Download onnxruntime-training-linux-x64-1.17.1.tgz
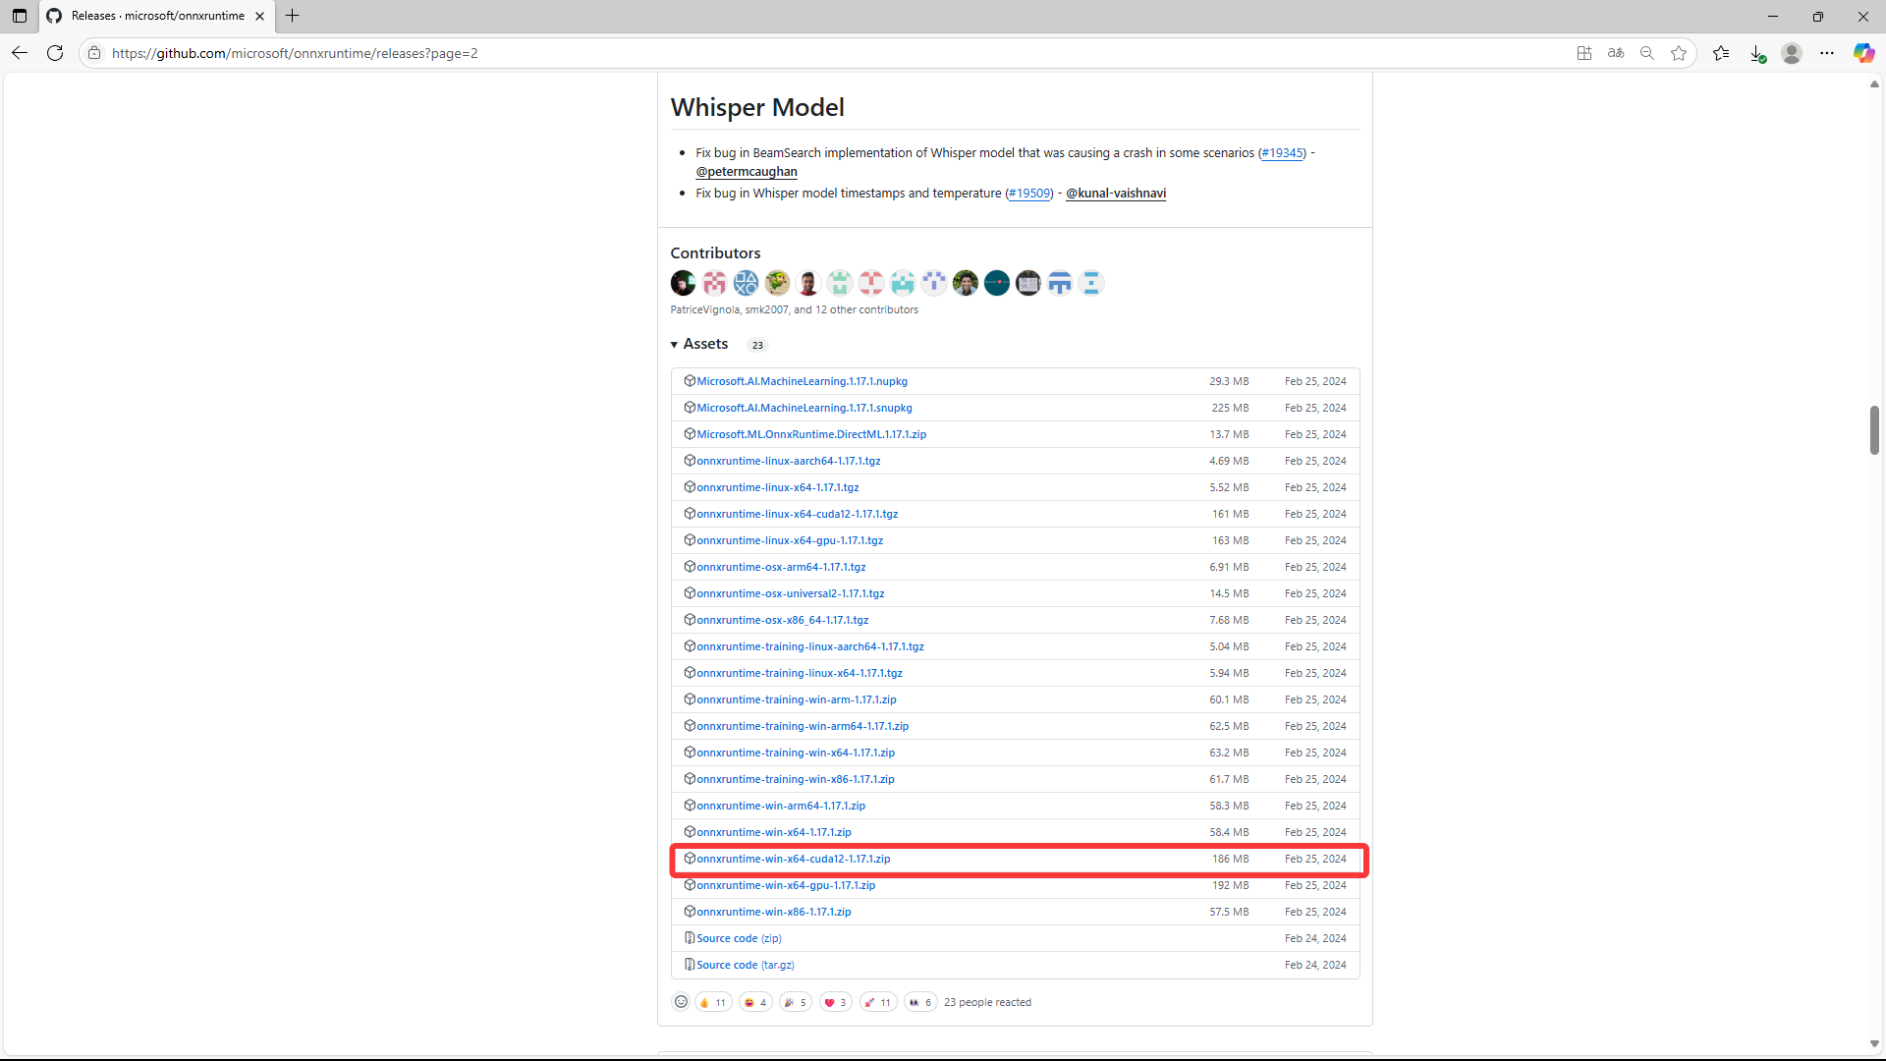 [x=800, y=673]
